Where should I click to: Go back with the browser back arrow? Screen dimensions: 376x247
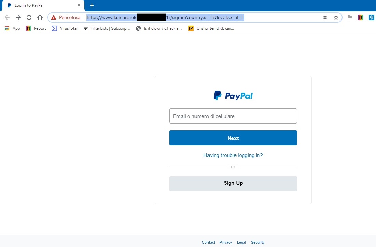[7, 17]
